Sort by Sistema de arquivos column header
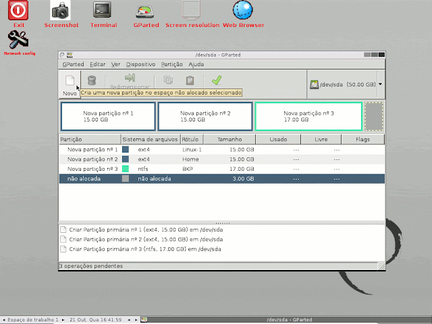This screenshot has height=324, width=432. [151, 140]
